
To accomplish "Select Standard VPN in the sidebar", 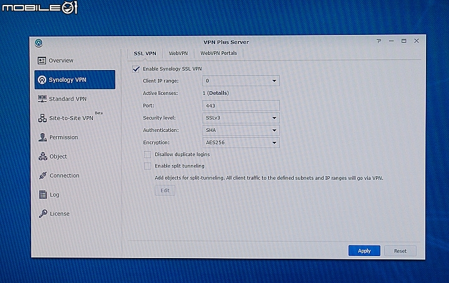I will click(x=68, y=99).
